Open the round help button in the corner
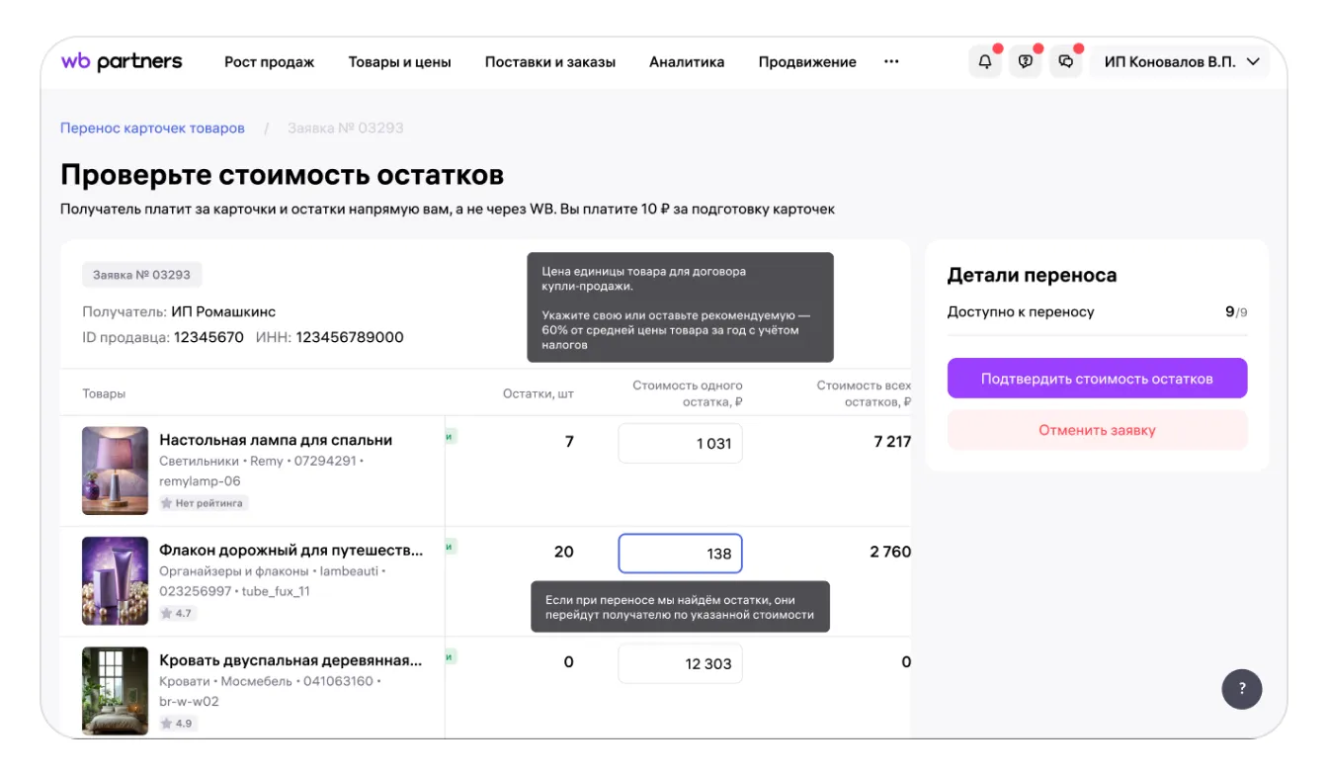 click(1242, 689)
